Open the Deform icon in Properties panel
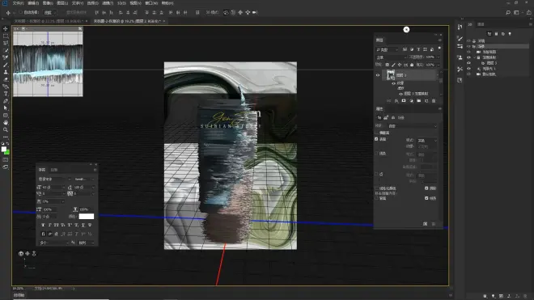The image size is (534, 300). [x=386, y=117]
